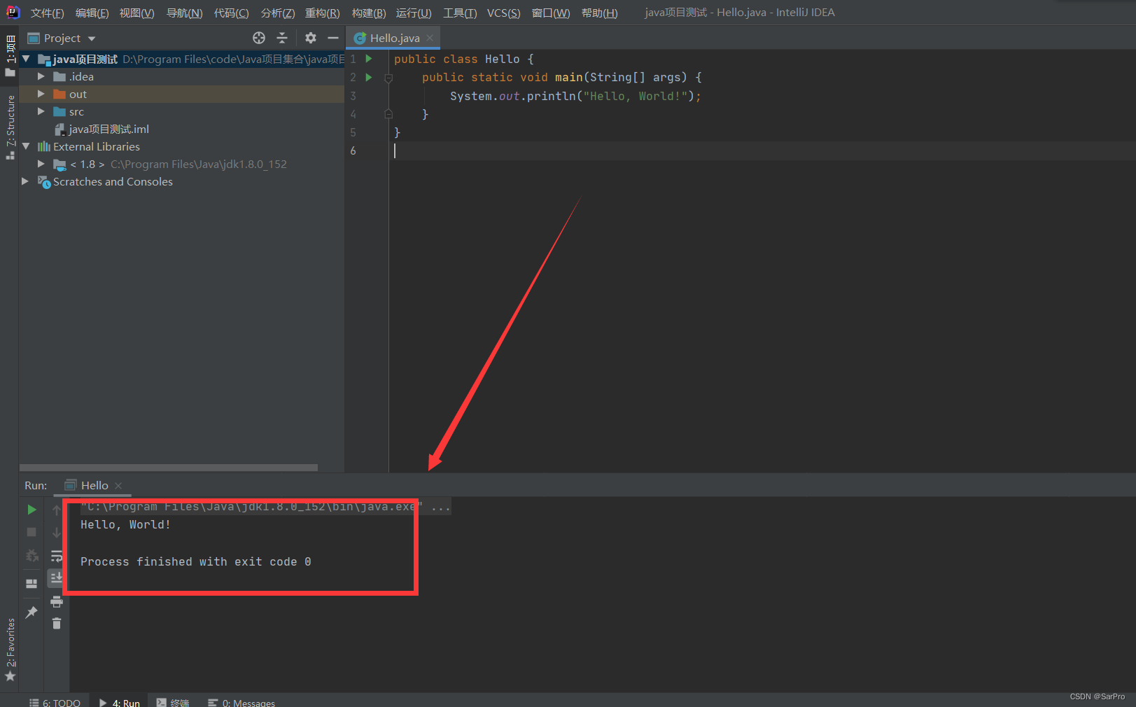Click the Stop process icon in Run panel
Image resolution: width=1136 pixels, height=707 pixels.
pos(31,532)
